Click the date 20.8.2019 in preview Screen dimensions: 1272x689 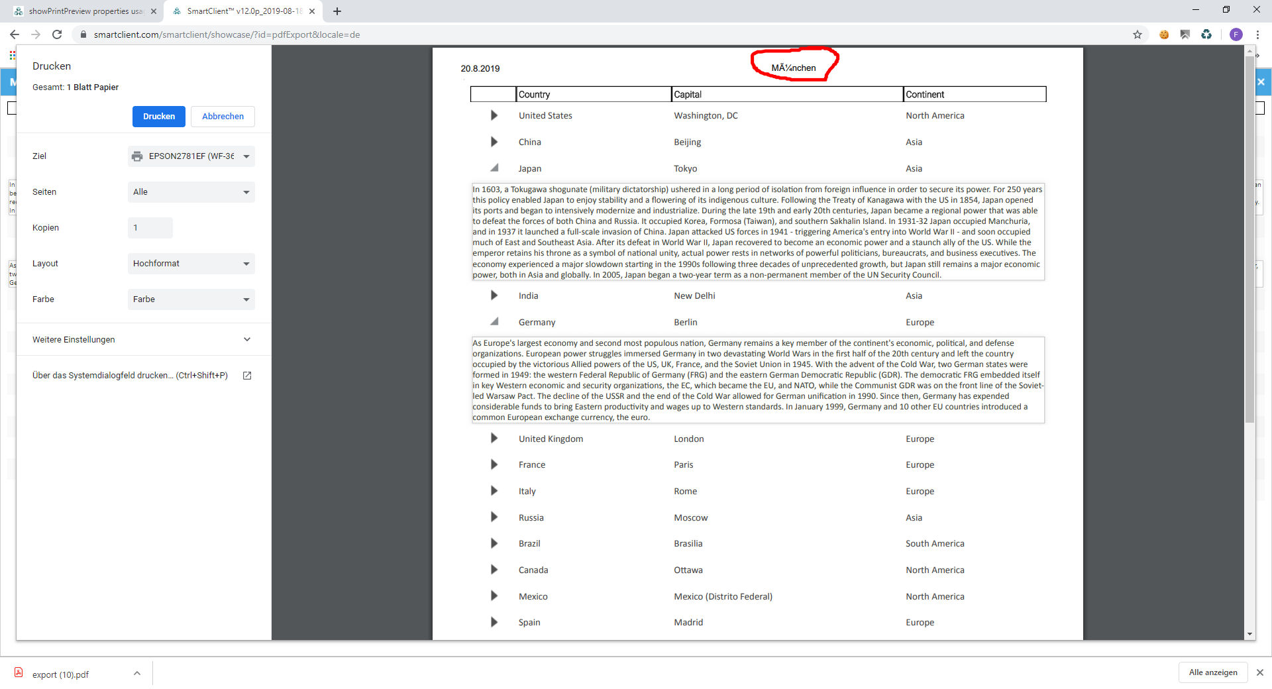(x=480, y=68)
